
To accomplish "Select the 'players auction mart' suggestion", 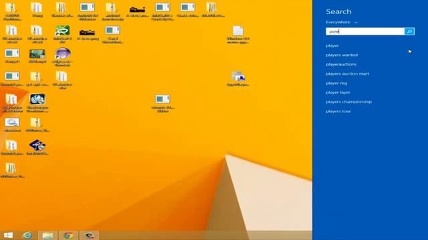I will (347, 74).
